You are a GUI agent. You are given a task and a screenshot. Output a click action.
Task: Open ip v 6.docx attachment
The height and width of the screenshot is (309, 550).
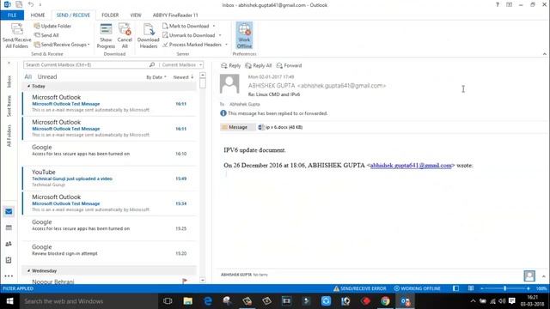(280, 127)
